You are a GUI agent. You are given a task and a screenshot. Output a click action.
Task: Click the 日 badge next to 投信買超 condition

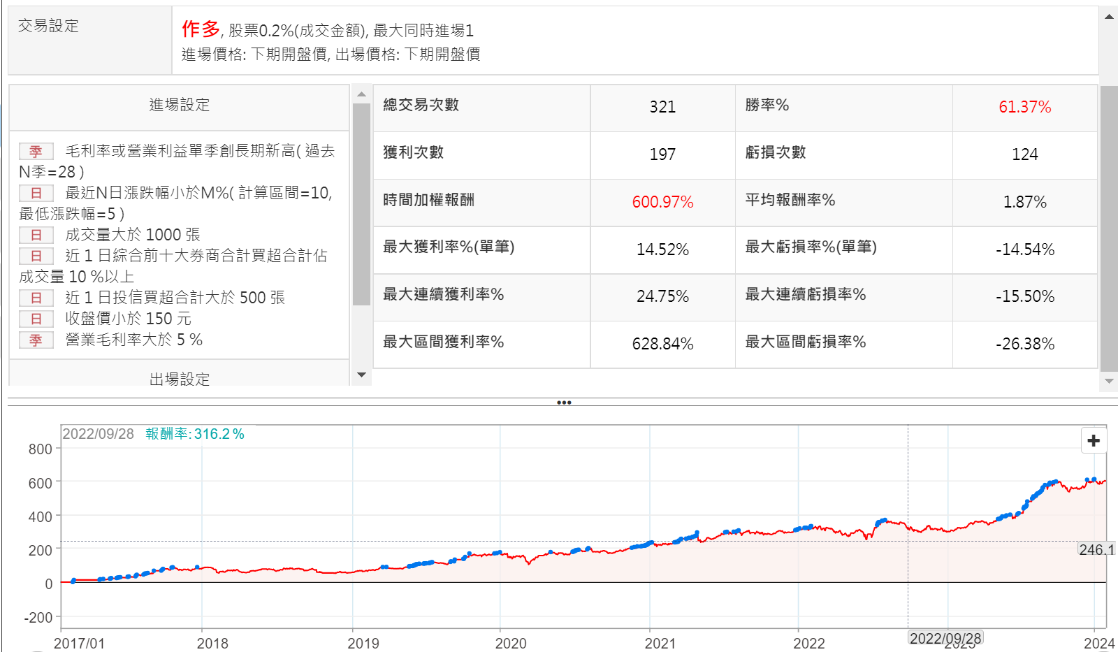(x=36, y=298)
